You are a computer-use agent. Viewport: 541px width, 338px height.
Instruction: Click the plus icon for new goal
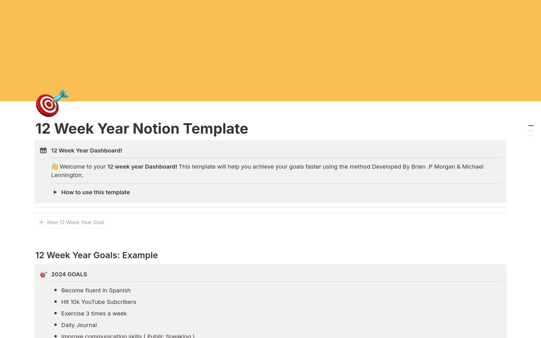pos(41,222)
